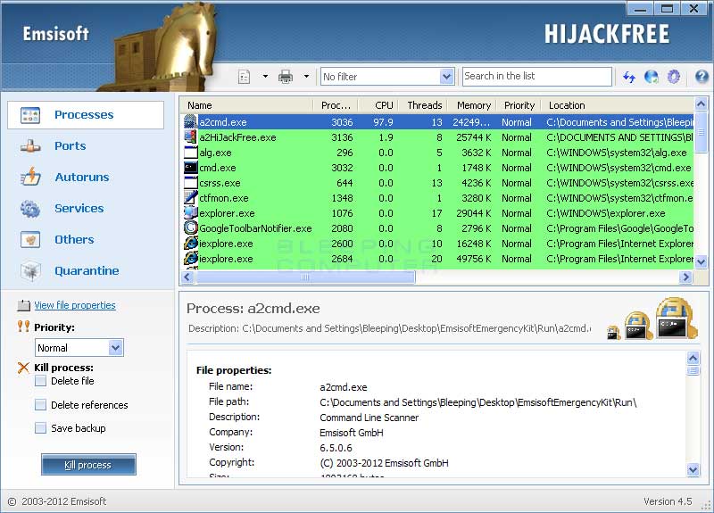Image resolution: width=714 pixels, height=513 pixels.
Task: Open the Ports section
Action: [x=71, y=146]
